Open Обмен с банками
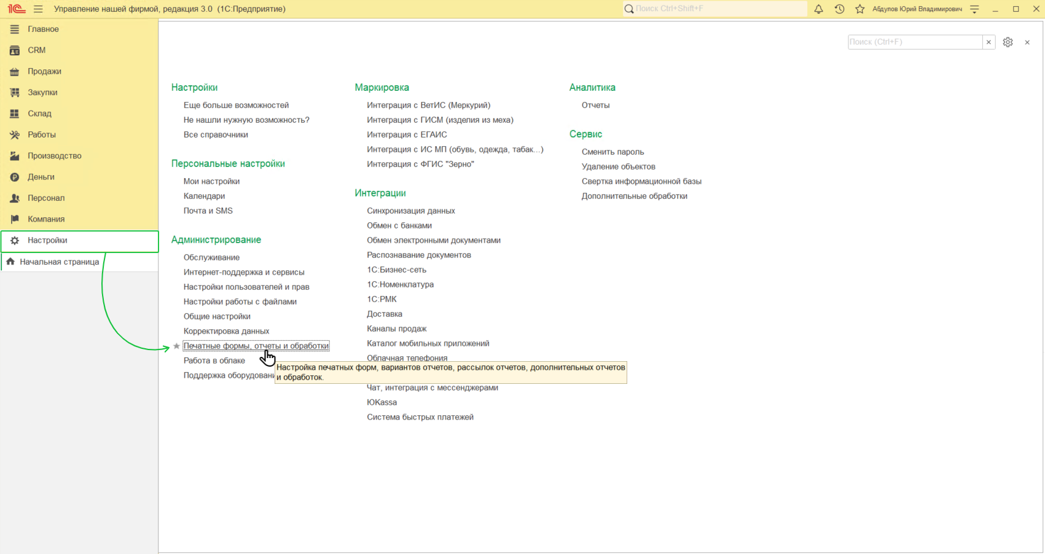Viewport: 1045px width, 554px height. tap(399, 225)
